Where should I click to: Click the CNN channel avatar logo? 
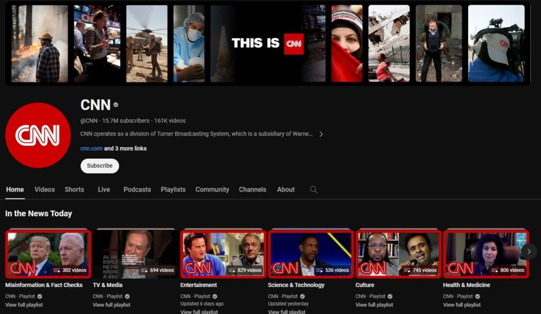click(38, 135)
